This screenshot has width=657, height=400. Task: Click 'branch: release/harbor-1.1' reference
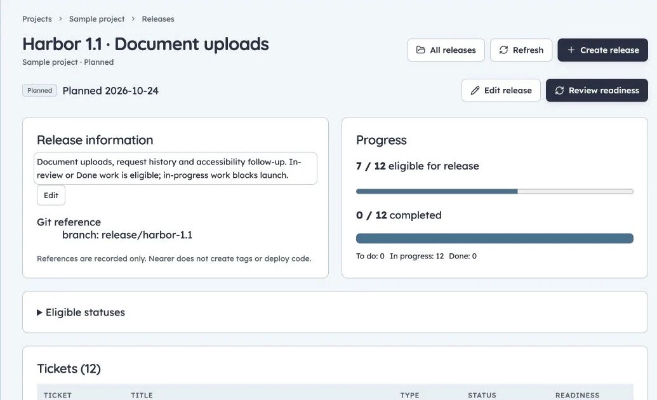pyautogui.click(x=128, y=235)
